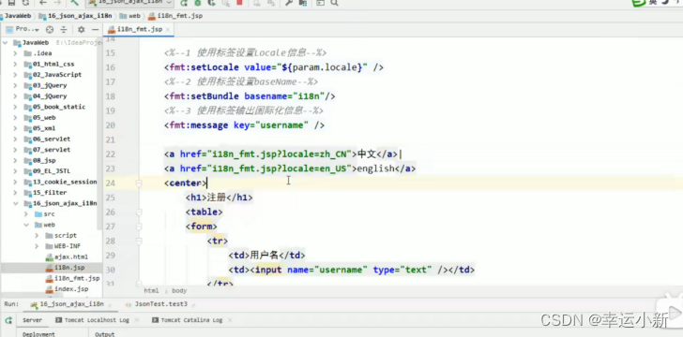The image size is (683, 337).
Task: Click line number 22 in the gutter
Action: pos(110,154)
